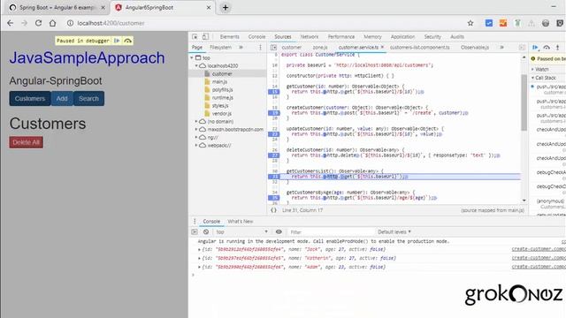566x318 pixels.
Task: Open create-customer source link for Jack row
Action: tap(539, 249)
